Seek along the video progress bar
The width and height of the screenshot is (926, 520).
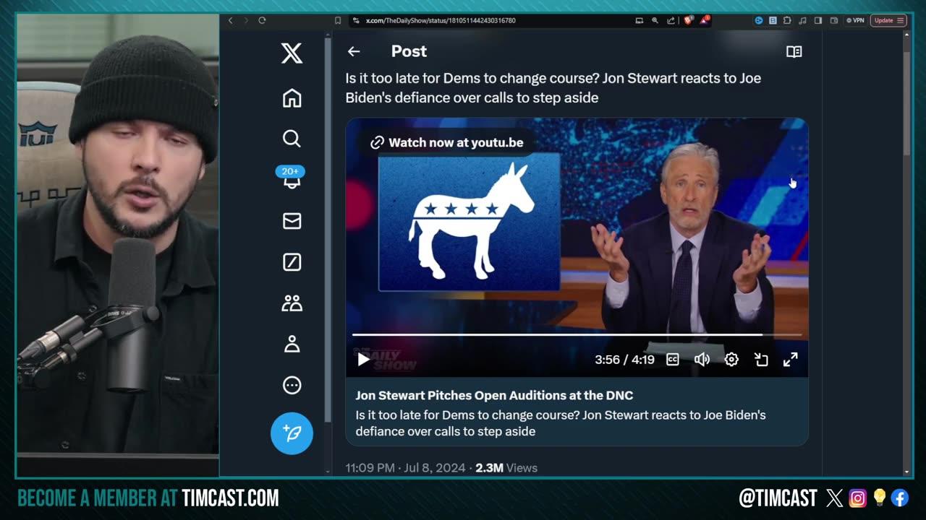[577, 335]
